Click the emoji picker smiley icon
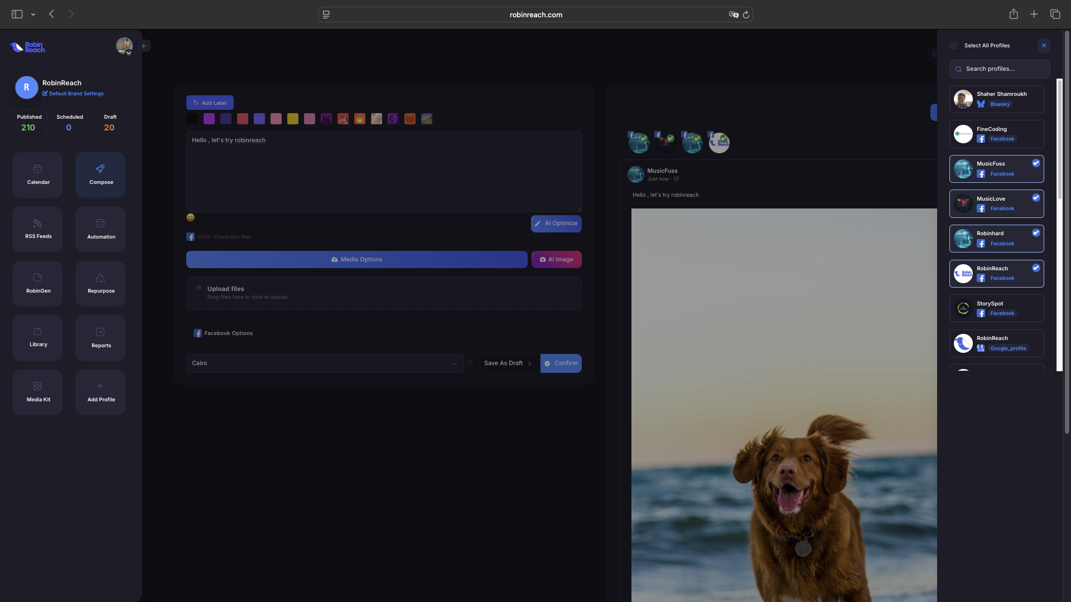This screenshot has width=1071, height=602. 191,217
